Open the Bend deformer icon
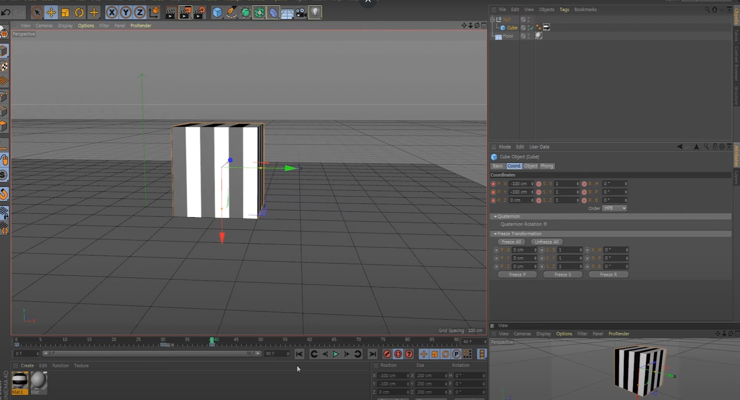 273,13
